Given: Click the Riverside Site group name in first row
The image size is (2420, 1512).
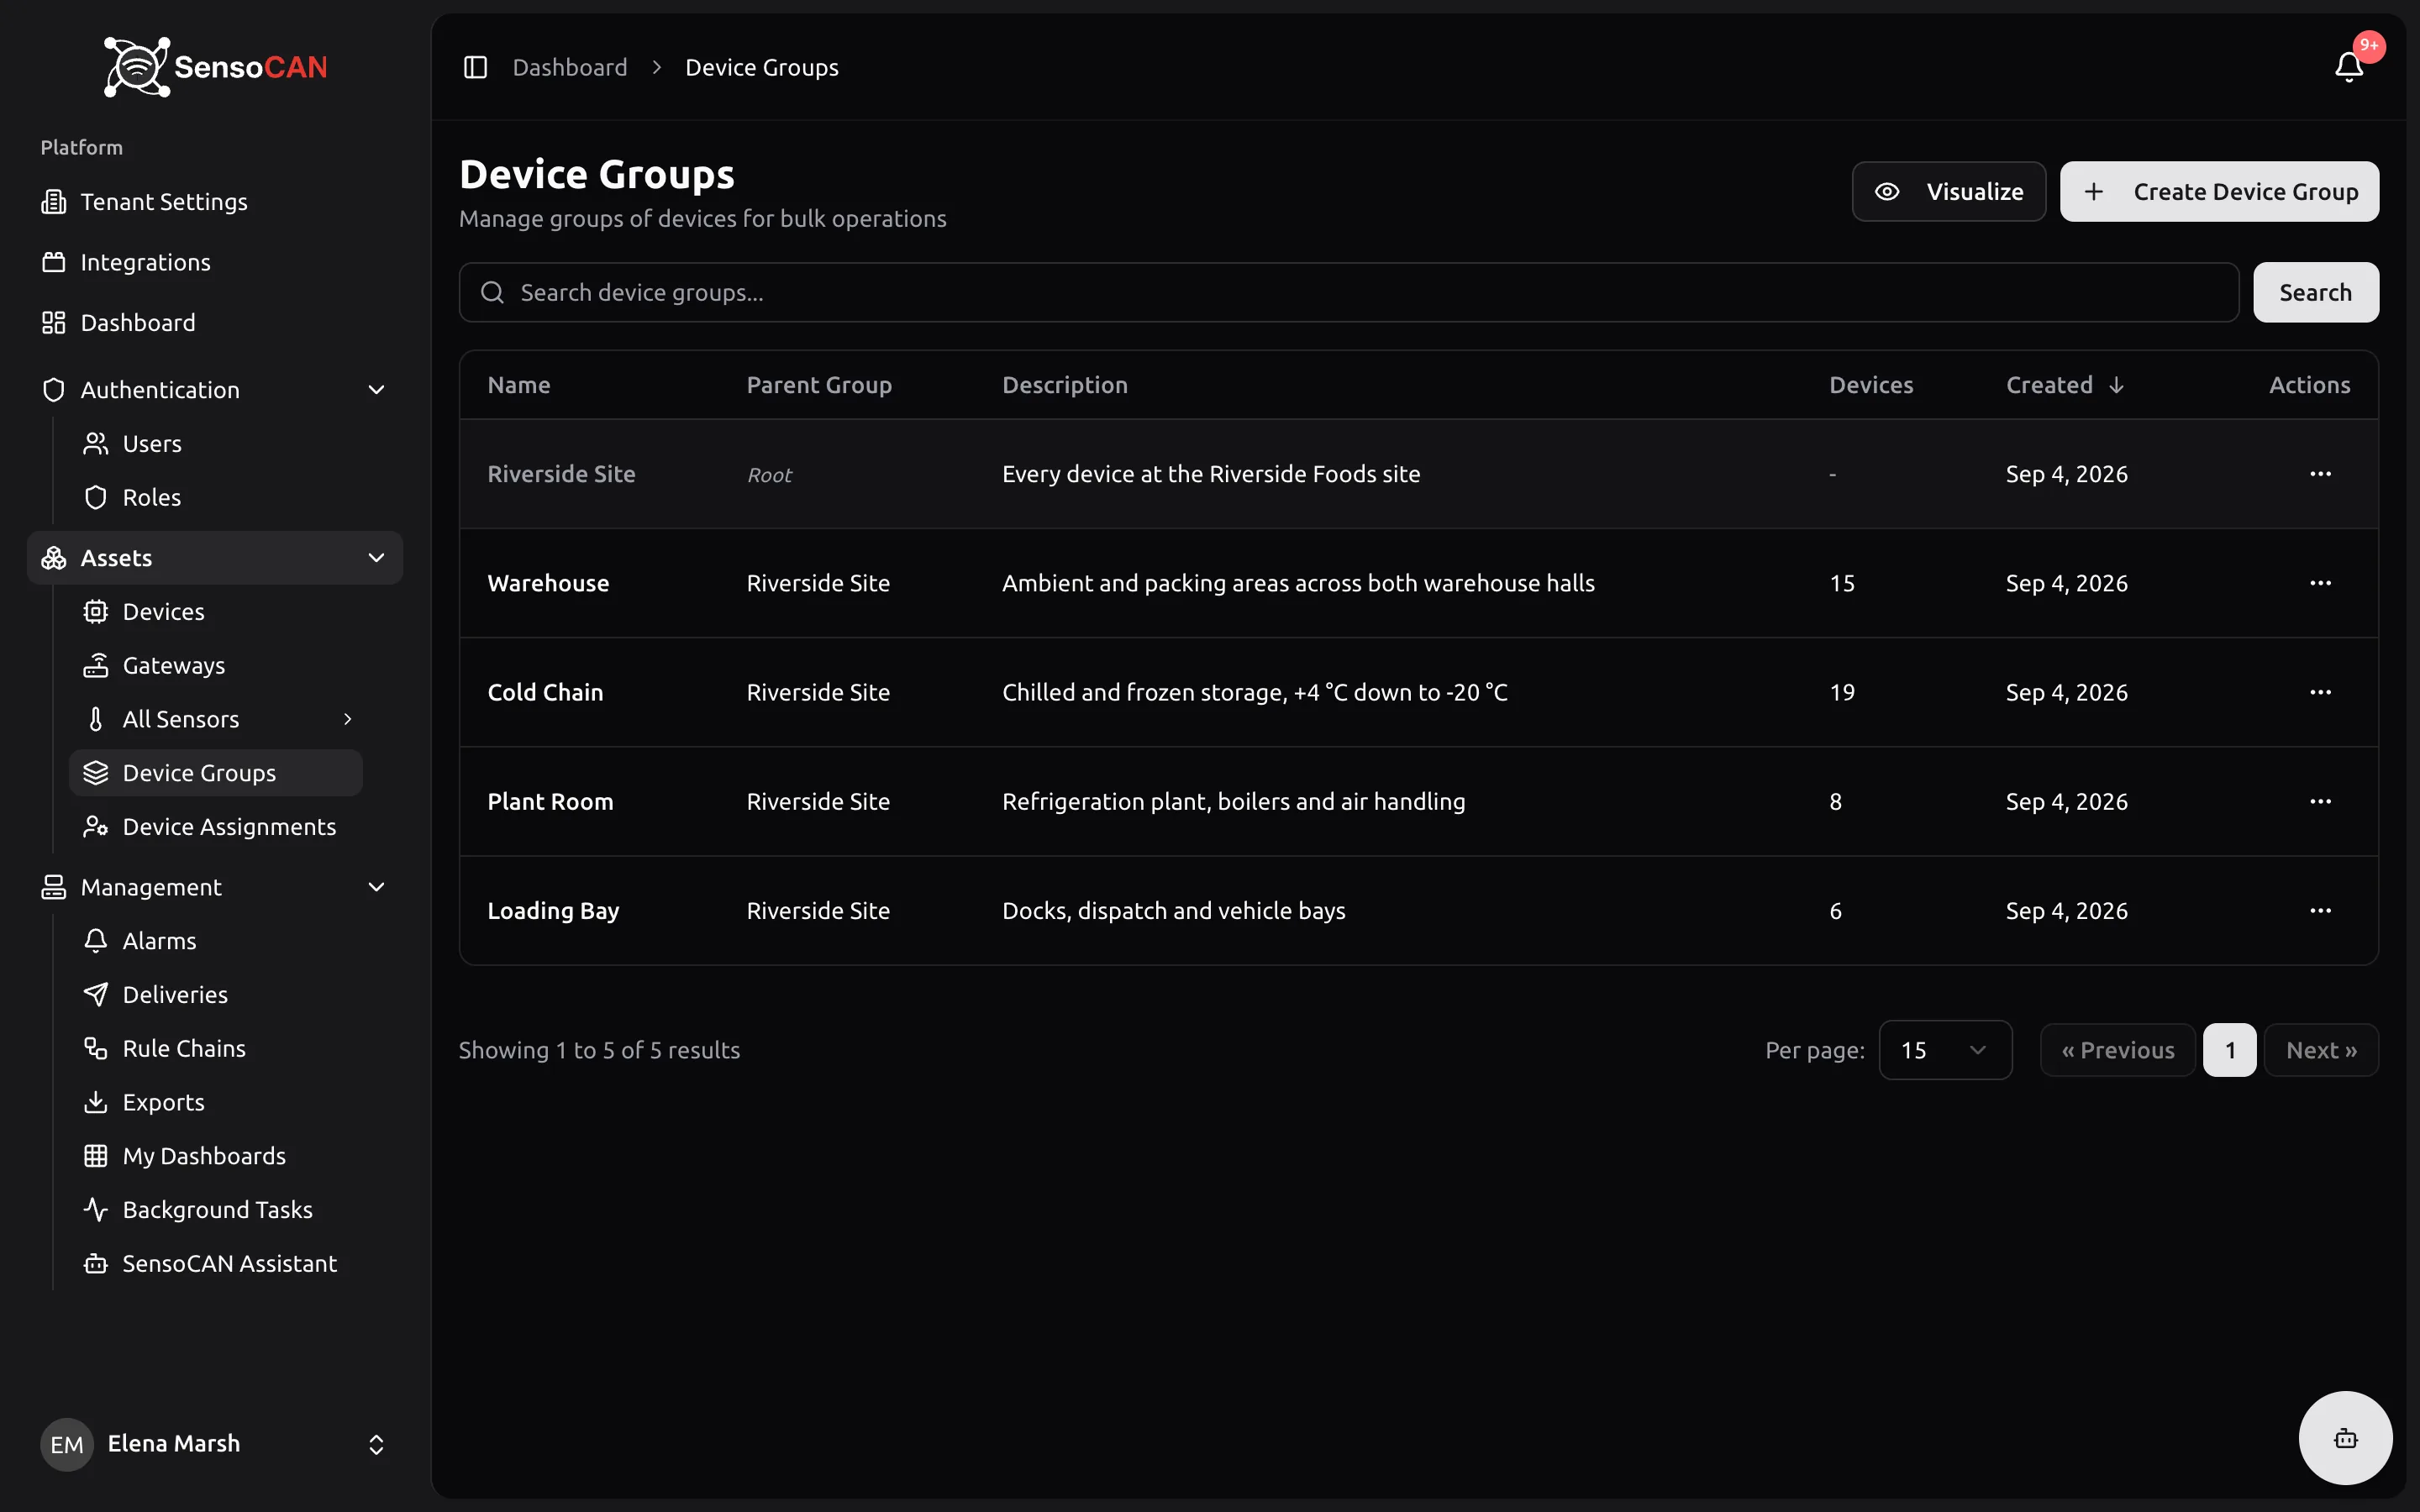Looking at the screenshot, I should (561, 474).
